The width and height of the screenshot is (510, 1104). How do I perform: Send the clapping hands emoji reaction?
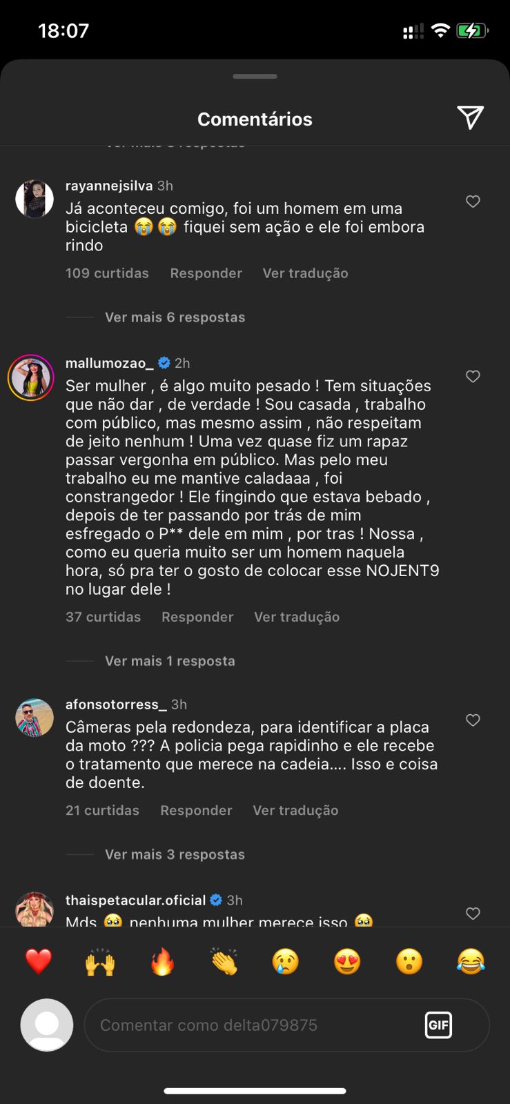(x=224, y=961)
